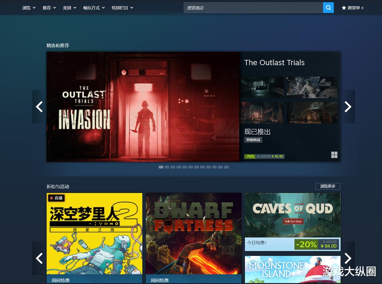The width and height of the screenshot is (382, 284).
Task: Click the ¥ 40.80 sale price
Action: click(x=277, y=156)
